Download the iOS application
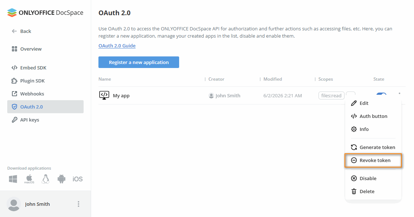Viewport: 414px width, 217px height. (x=77, y=179)
